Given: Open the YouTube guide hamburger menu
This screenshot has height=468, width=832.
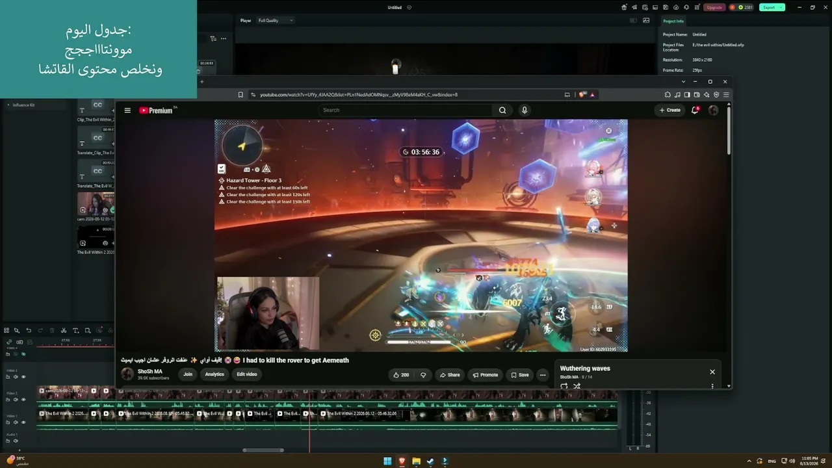Looking at the screenshot, I should click(127, 110).
